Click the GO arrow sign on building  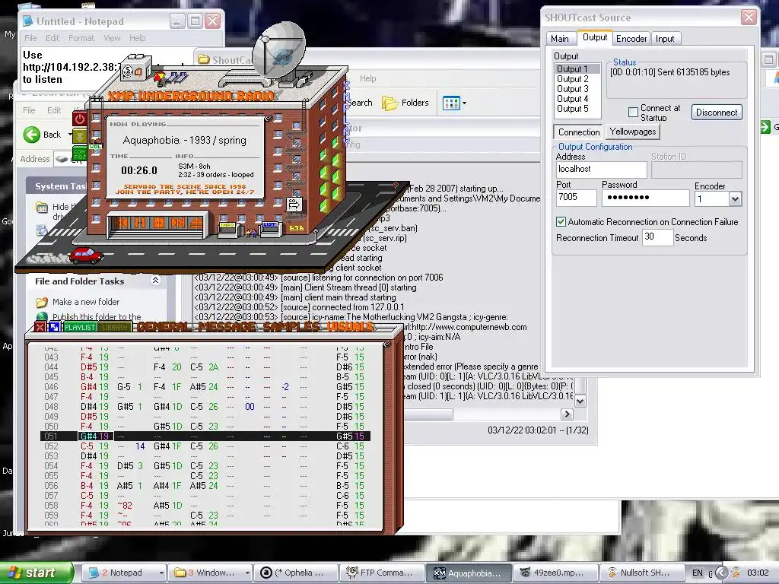(294, 204)
